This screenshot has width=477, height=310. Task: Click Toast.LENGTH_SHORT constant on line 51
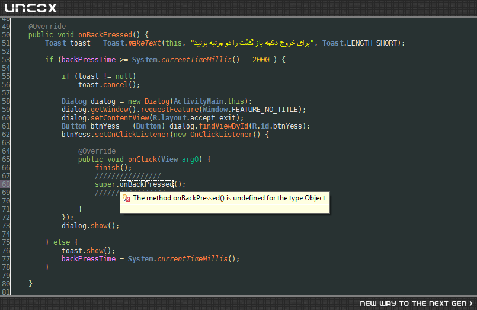coord(360,43)
